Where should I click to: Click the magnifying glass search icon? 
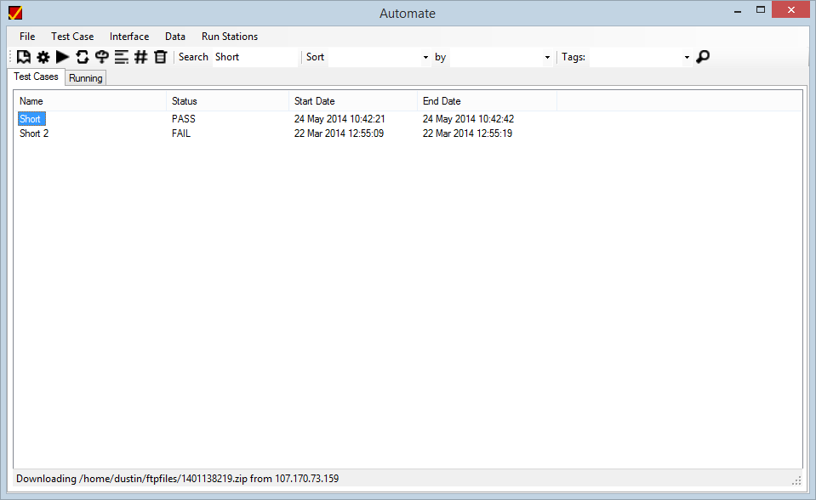[x=703, y=57]
